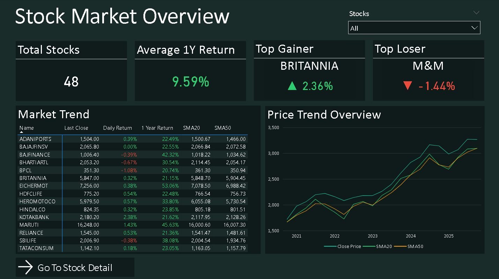Select the EICHERMOT row name

pyautogui.click(x=33, y=186)
